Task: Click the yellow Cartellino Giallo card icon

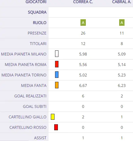Action: (x=53, y=117)
